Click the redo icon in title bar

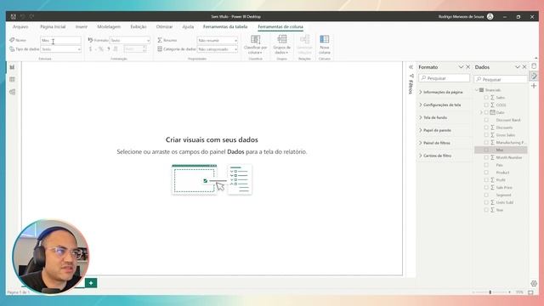pos(32,17)
